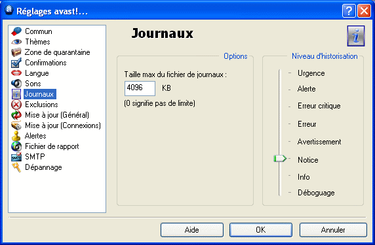
Task: Set the logging level to Erreur
Action: click(307, 124)
